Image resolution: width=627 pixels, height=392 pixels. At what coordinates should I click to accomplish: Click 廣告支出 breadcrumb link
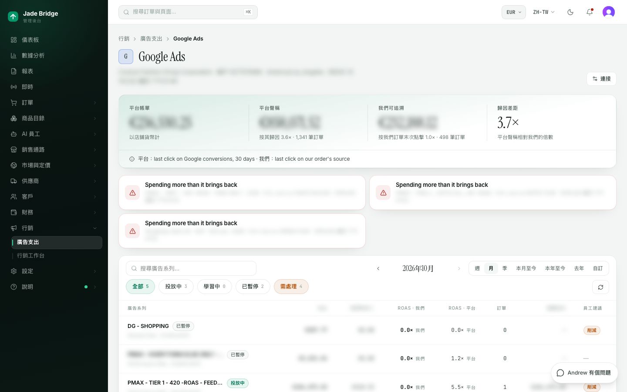151,39
